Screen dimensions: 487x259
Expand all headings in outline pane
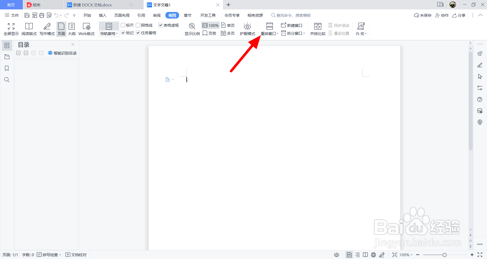point(18,53)
